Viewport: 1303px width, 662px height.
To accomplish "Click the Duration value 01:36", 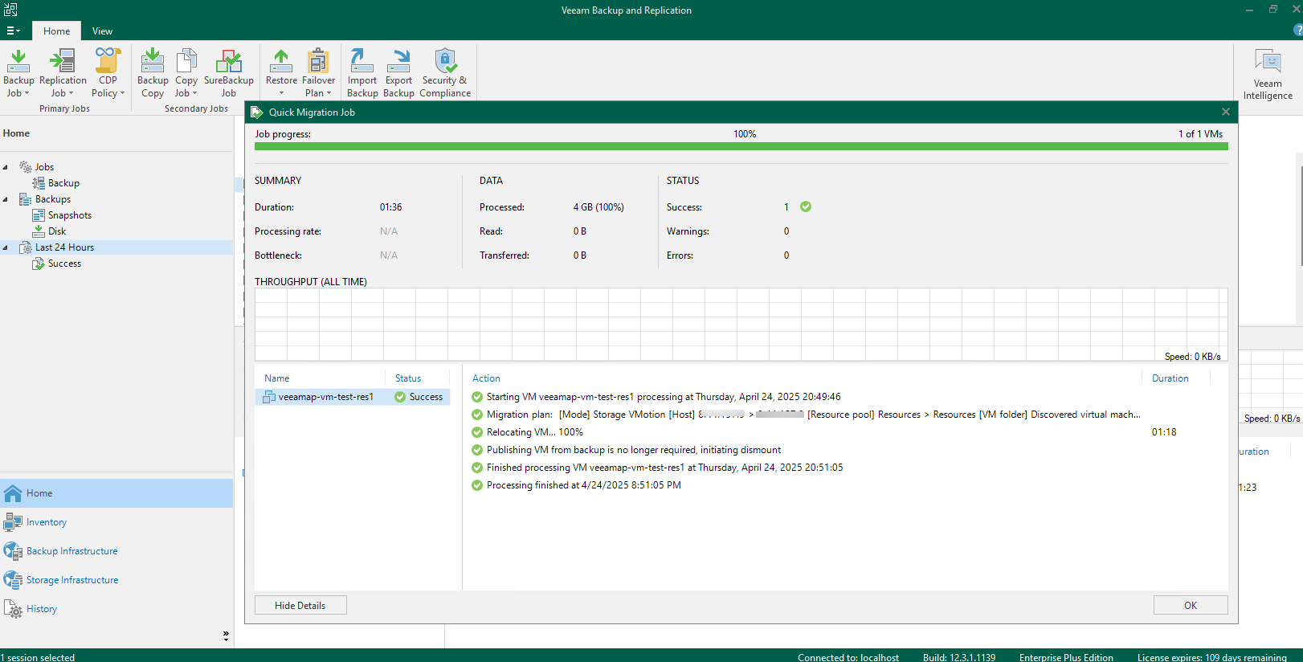I will 390,207.
